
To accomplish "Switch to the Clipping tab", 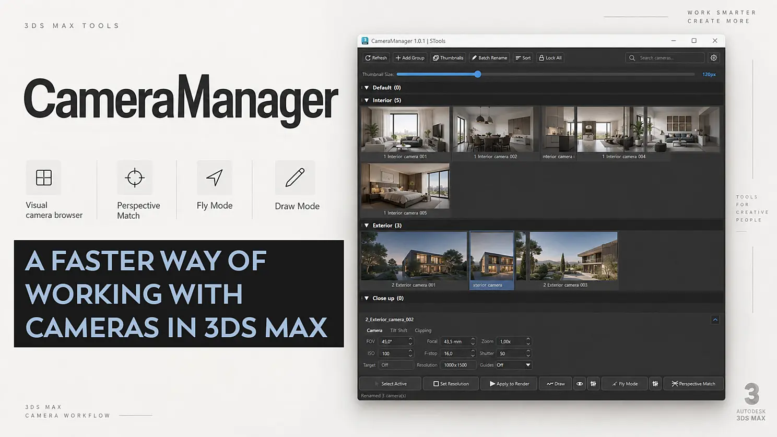I will click(423, 330).
